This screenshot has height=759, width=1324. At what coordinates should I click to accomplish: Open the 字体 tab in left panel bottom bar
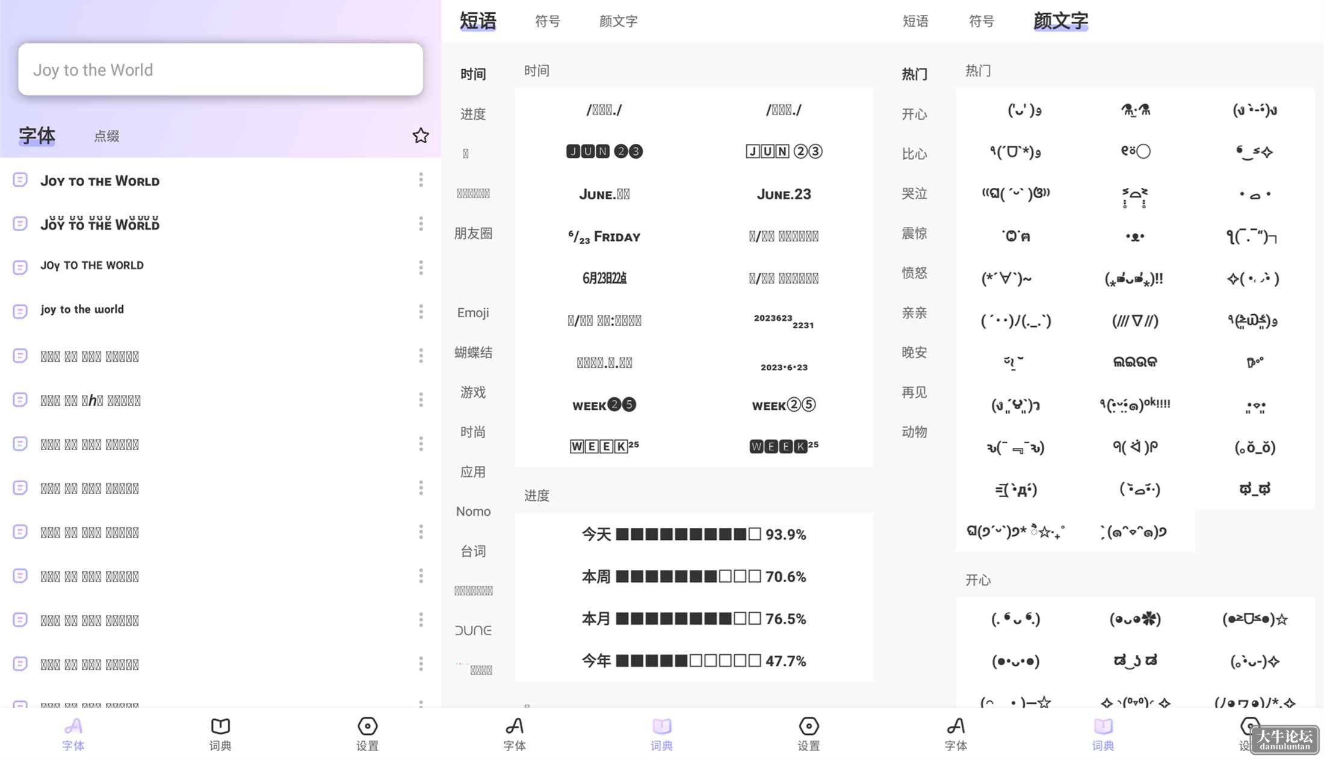pos(73,734)
